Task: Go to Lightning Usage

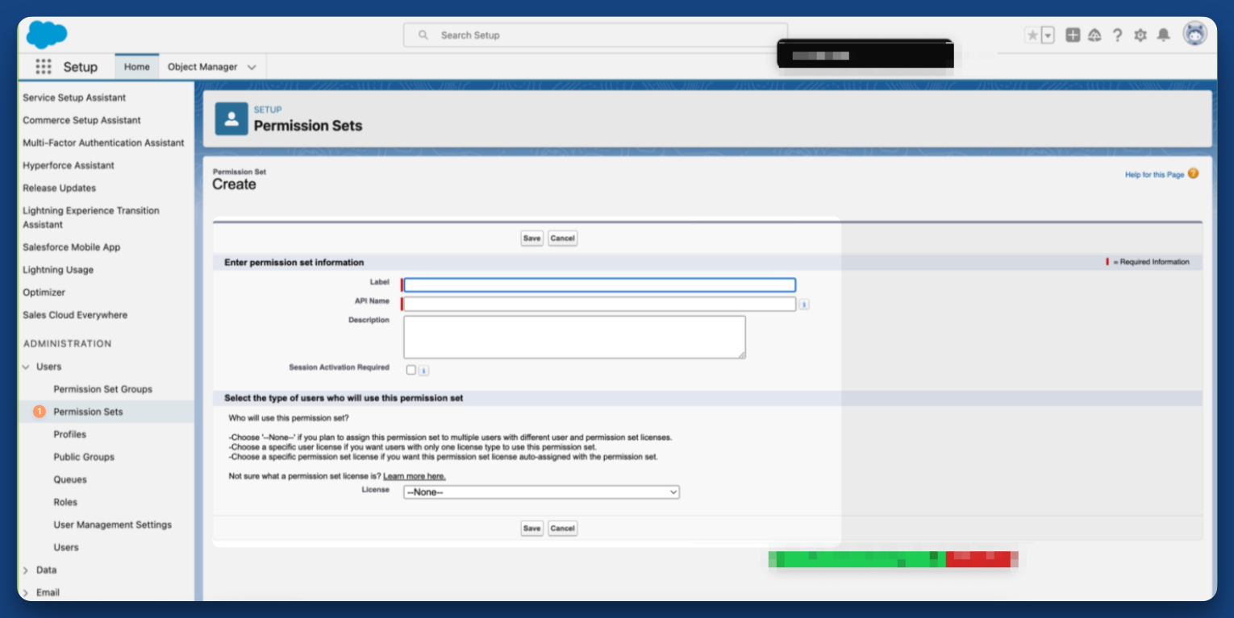Action: point(58,270)
